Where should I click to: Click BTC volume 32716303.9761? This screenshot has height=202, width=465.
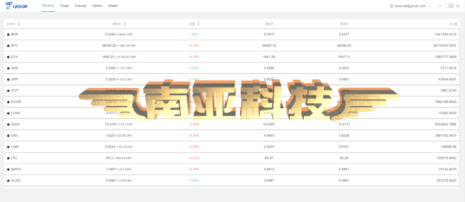coord(445,46)
